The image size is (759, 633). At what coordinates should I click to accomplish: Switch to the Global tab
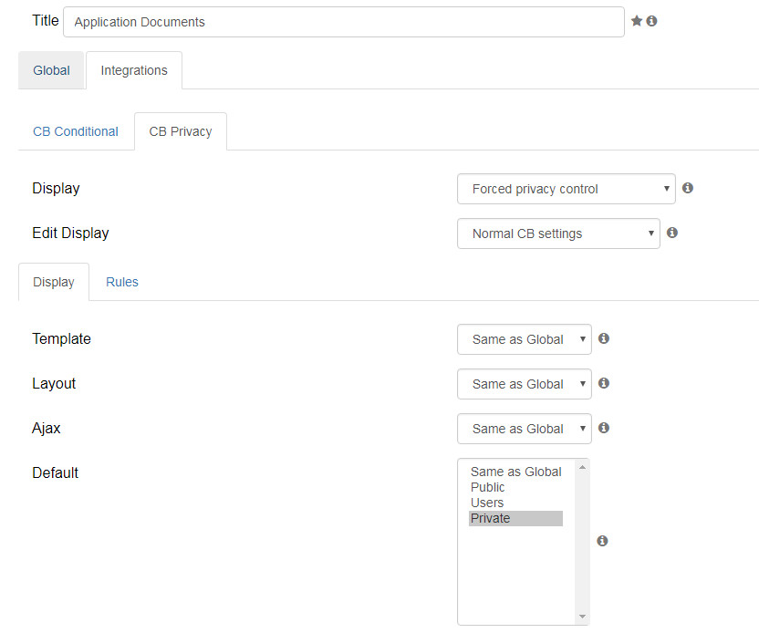tap(51, 70)
